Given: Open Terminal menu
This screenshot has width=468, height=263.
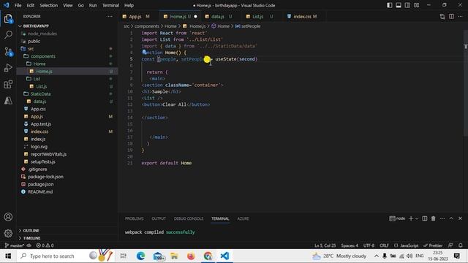Looking at the screenshot, I should [110, 5].
